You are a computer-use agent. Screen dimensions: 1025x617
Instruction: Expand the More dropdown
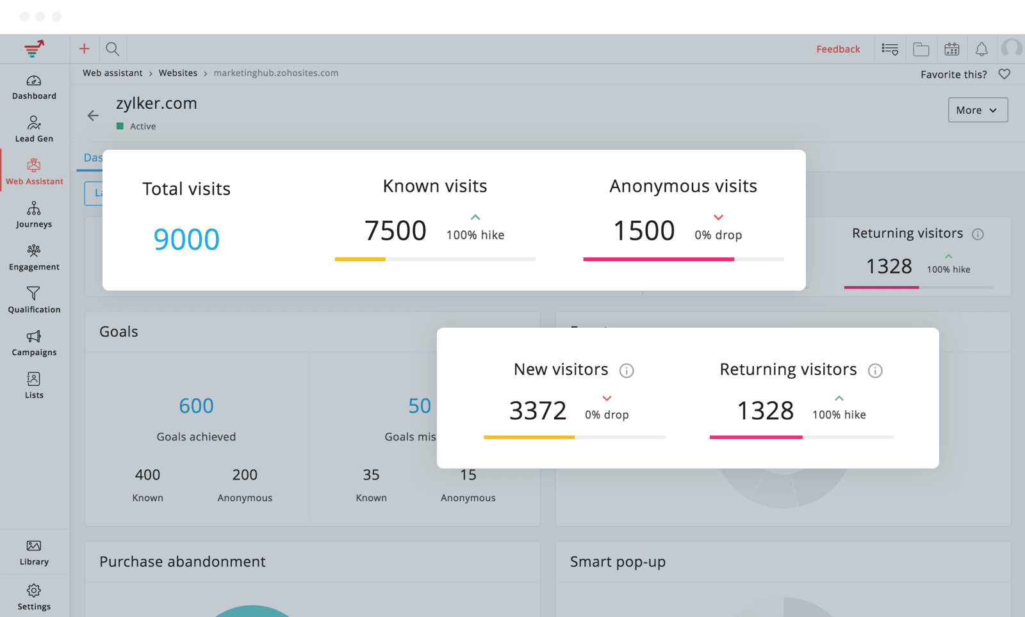(x=978, y=110)
